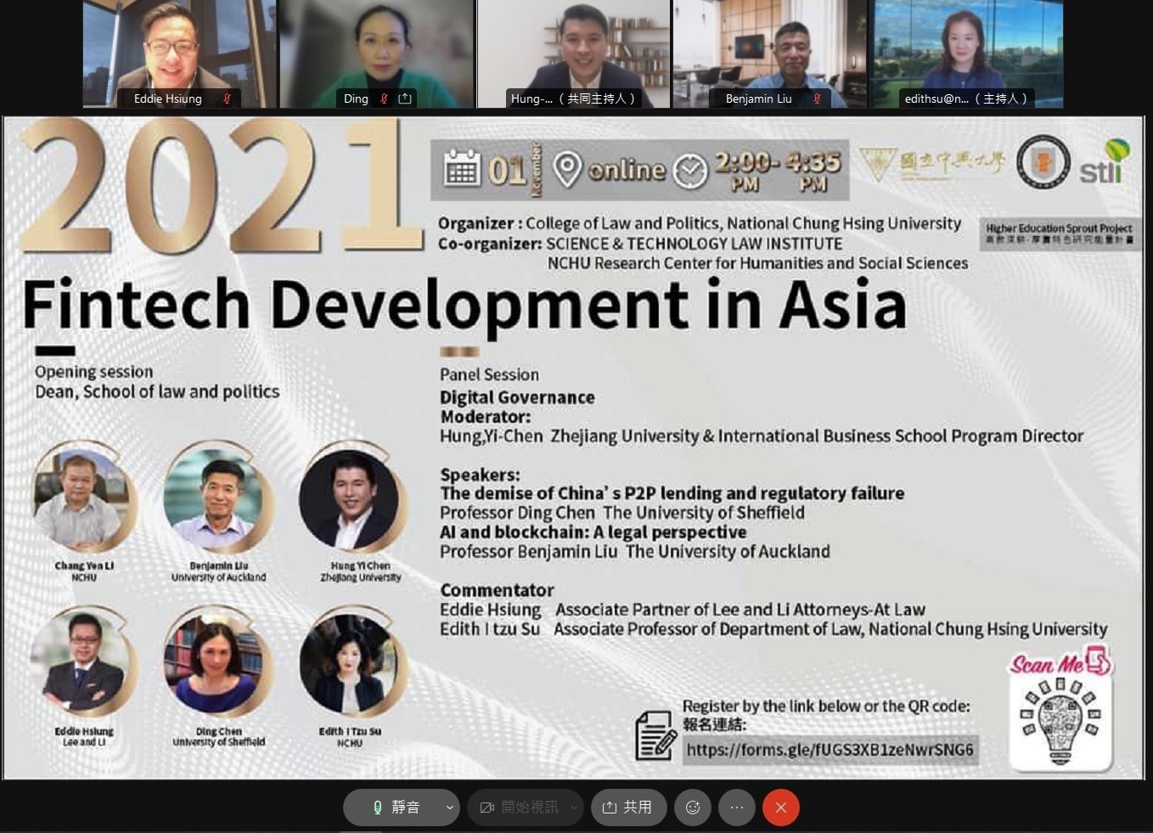Click the round university seal logo
This screenshot has height=833, width=1153.
[1043, 161]
